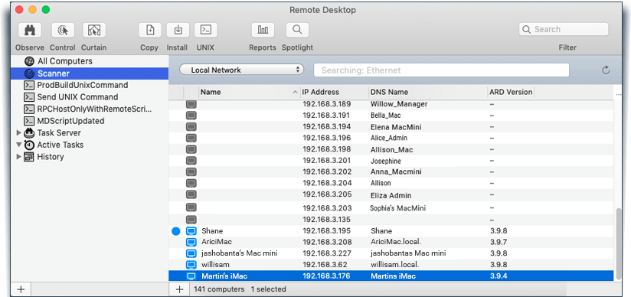Click the Active Tasks clock icon
Viewport: 631px width, 297px height.
(29, 145)
